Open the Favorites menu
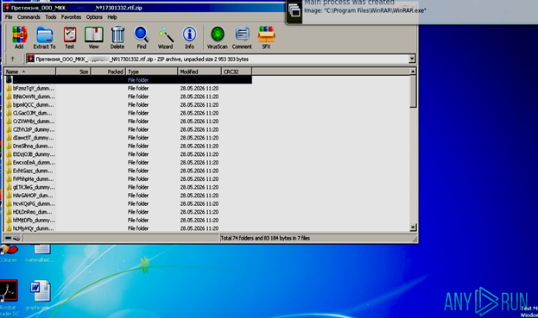Screen dimensions: 538x318 click(71, 17)
